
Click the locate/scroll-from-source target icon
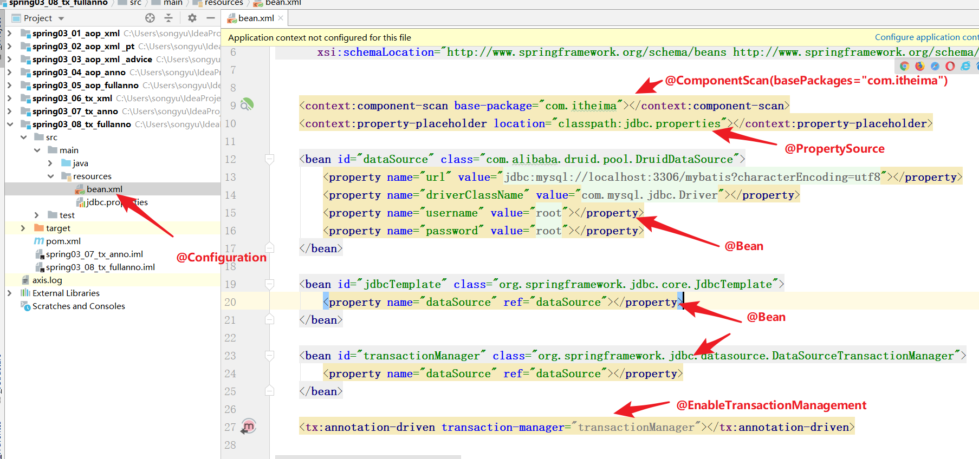pyautogui.click(x=150, y=18)
